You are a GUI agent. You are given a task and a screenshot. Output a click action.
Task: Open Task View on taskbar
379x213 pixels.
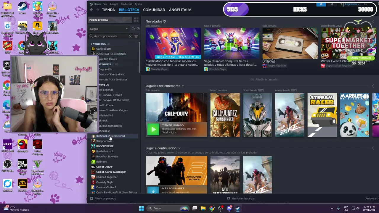click(x=195, y=208)
